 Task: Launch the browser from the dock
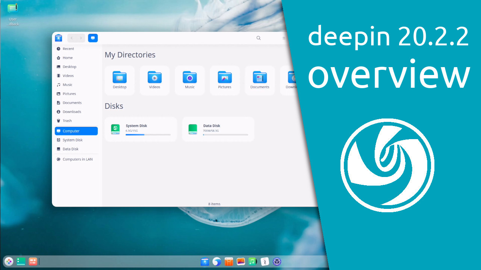[217, 262]
